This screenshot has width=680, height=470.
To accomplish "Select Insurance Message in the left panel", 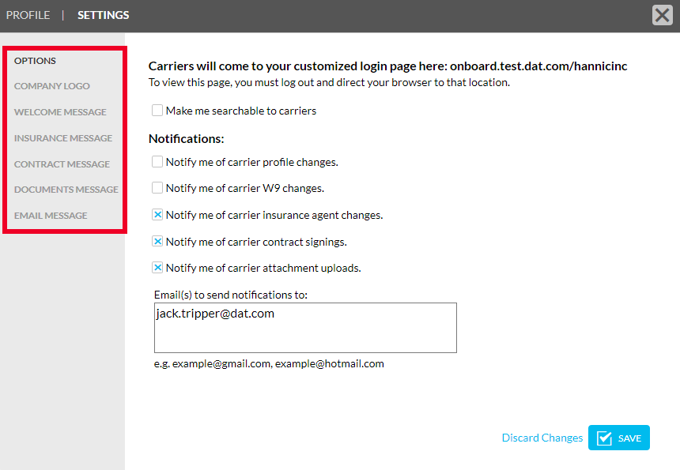I will [x=62, y=137].
